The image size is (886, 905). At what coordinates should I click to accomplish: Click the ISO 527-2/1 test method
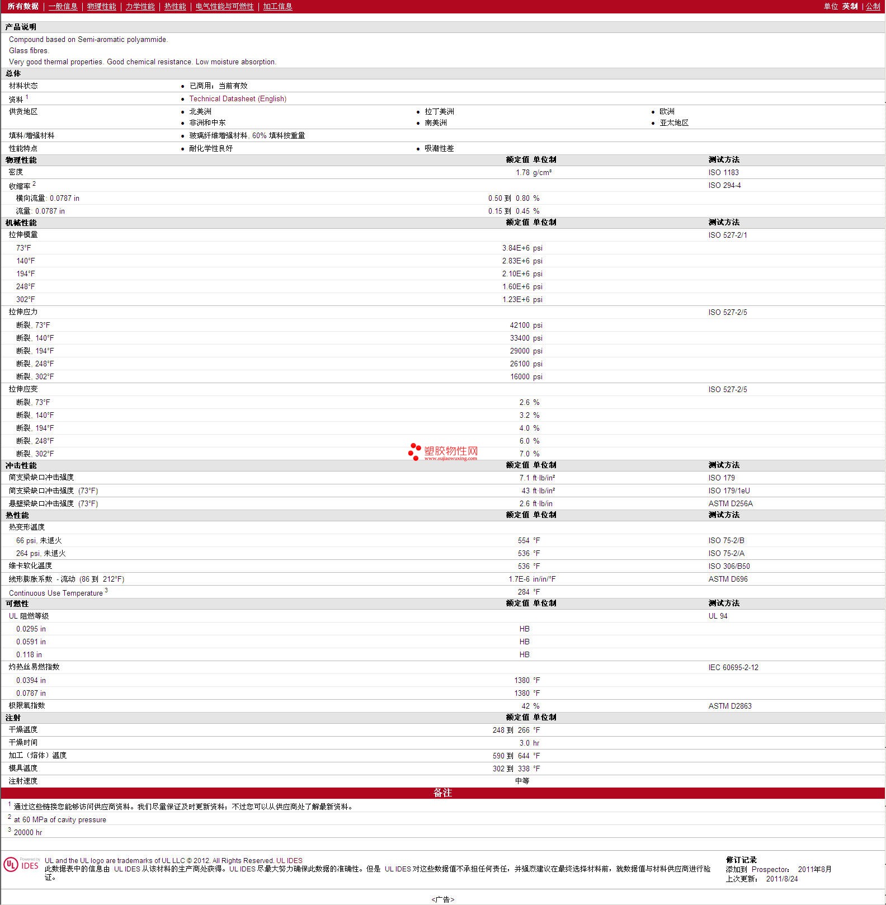(x=727, y=235)
